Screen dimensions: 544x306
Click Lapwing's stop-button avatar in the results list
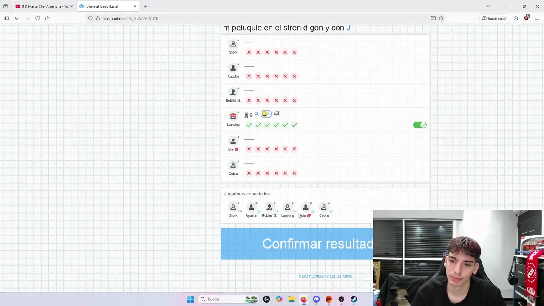click(233, 116)
